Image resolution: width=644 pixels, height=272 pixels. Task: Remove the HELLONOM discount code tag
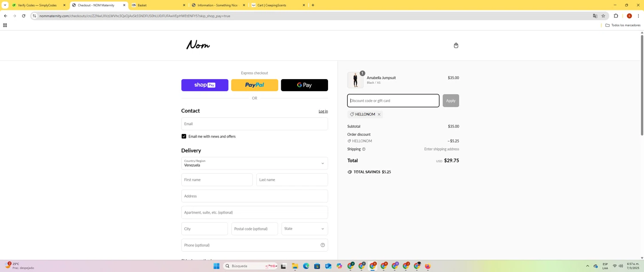379,114
